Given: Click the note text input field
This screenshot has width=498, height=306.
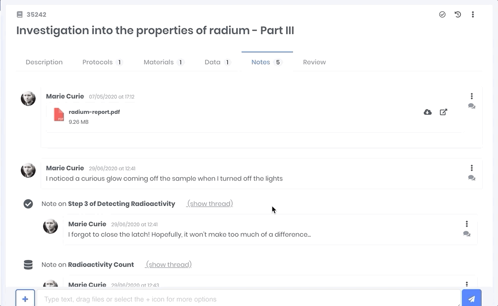Looking at the screenshot, I should (x=248, y=299).
